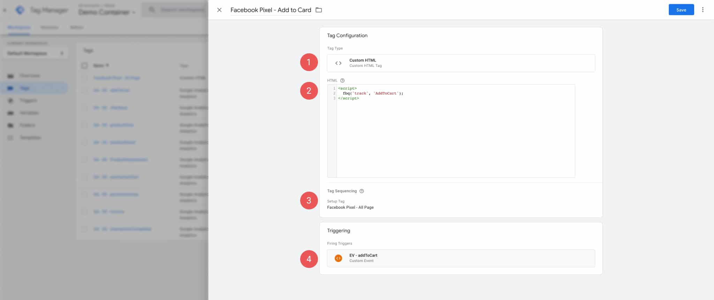Click the 'Triggering' section heading
The image size is (714, 300).
click(x=338, y=231)
